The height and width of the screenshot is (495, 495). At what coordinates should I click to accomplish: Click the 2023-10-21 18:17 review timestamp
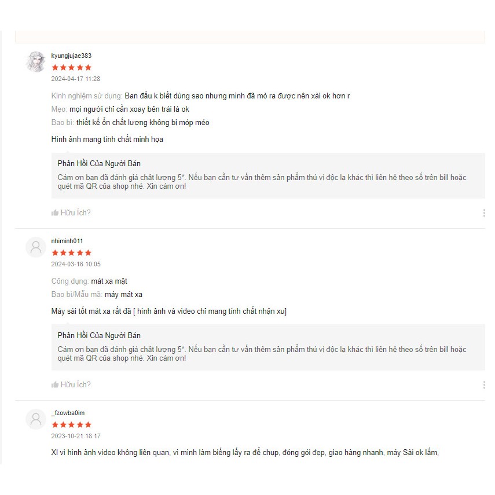coord(76,436)
